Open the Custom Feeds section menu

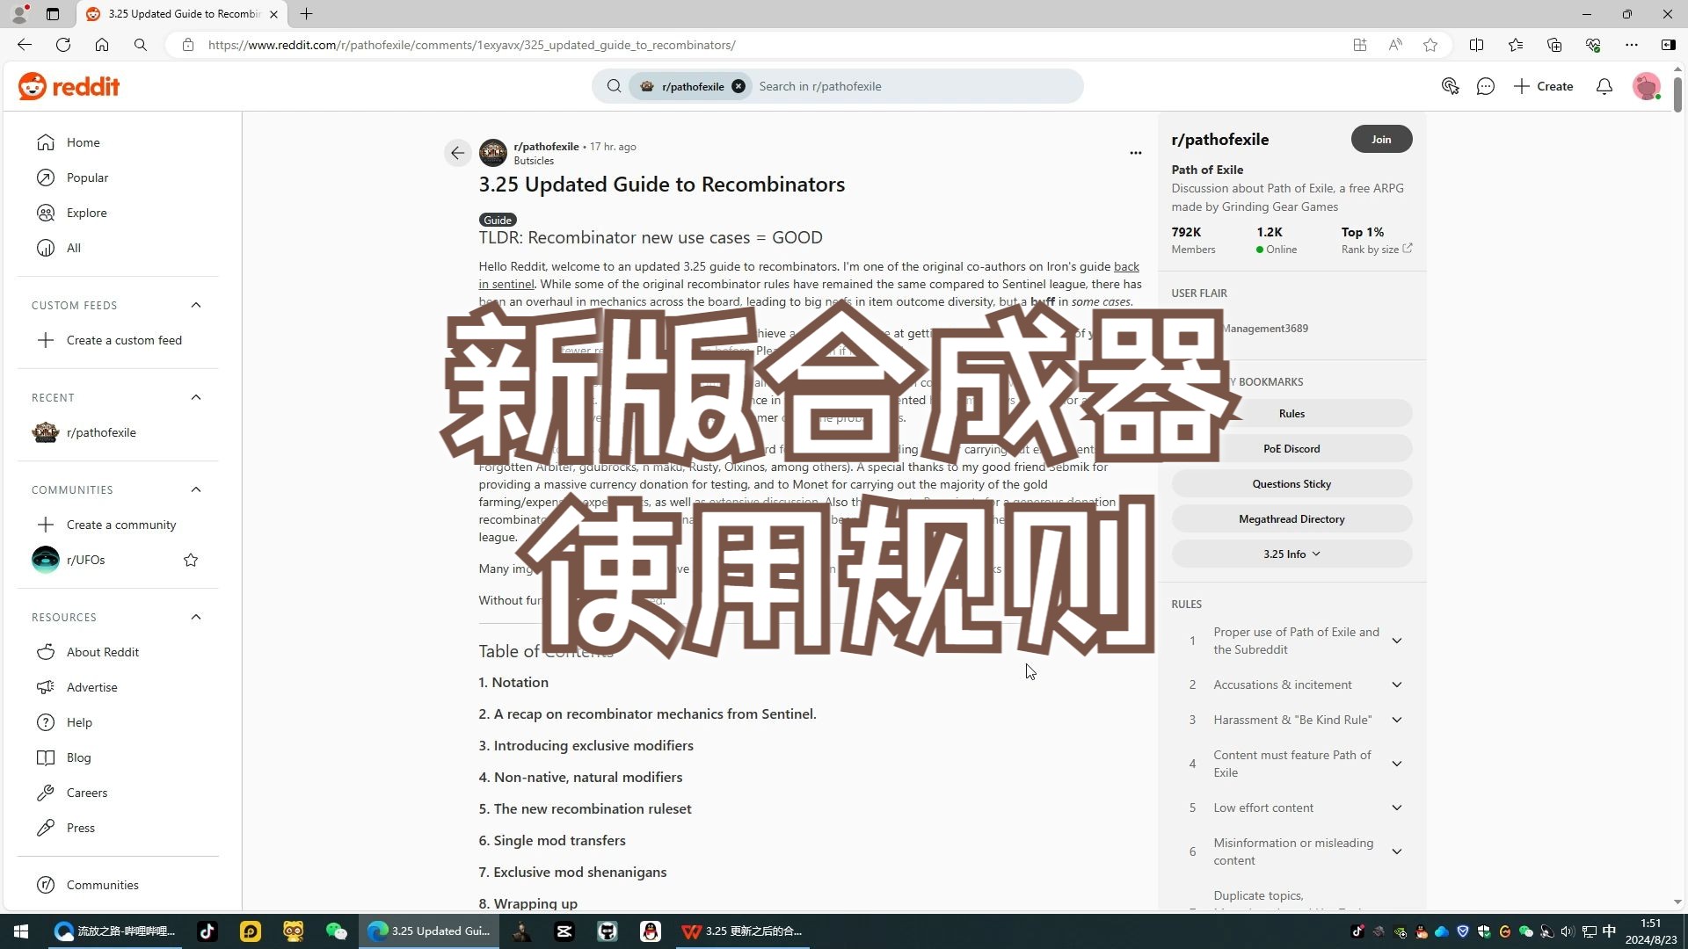[x=196, y=305]
